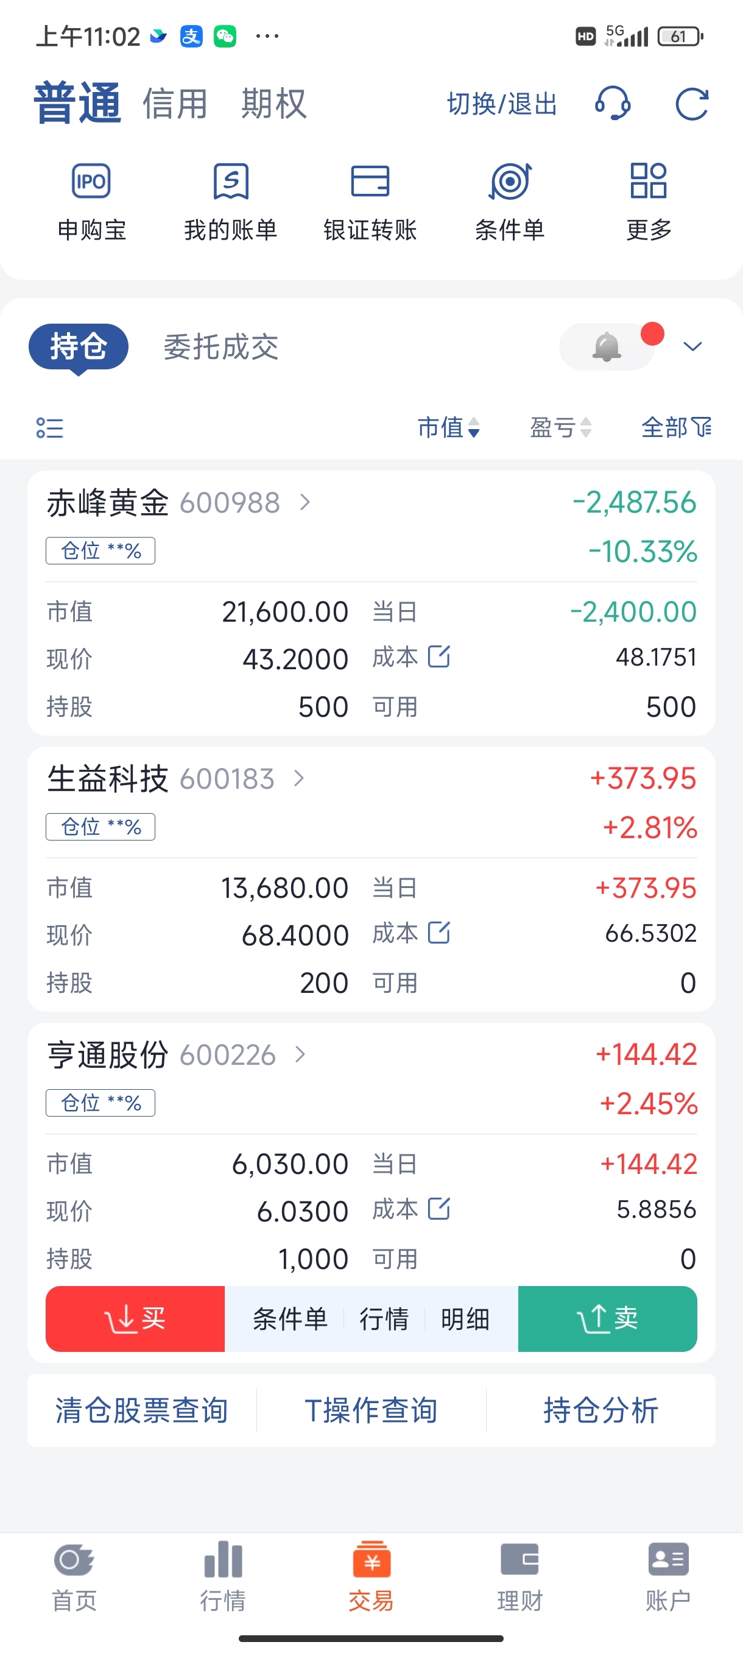Switch to the 委托成交 tab
The height and width of the screenshot is (1653, 743).
tap(220, 347)
